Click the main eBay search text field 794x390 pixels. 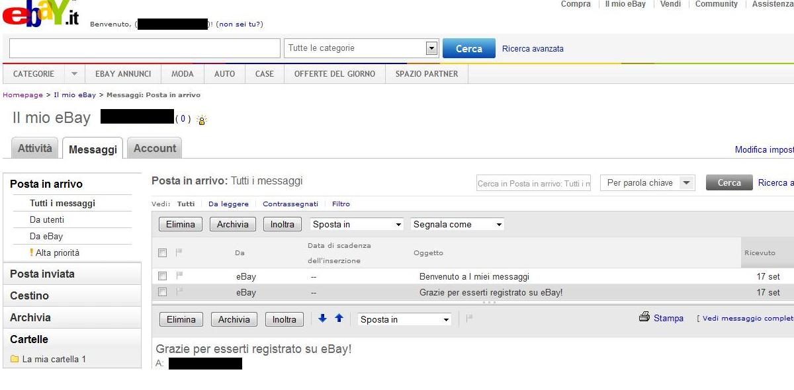point(145,48)
